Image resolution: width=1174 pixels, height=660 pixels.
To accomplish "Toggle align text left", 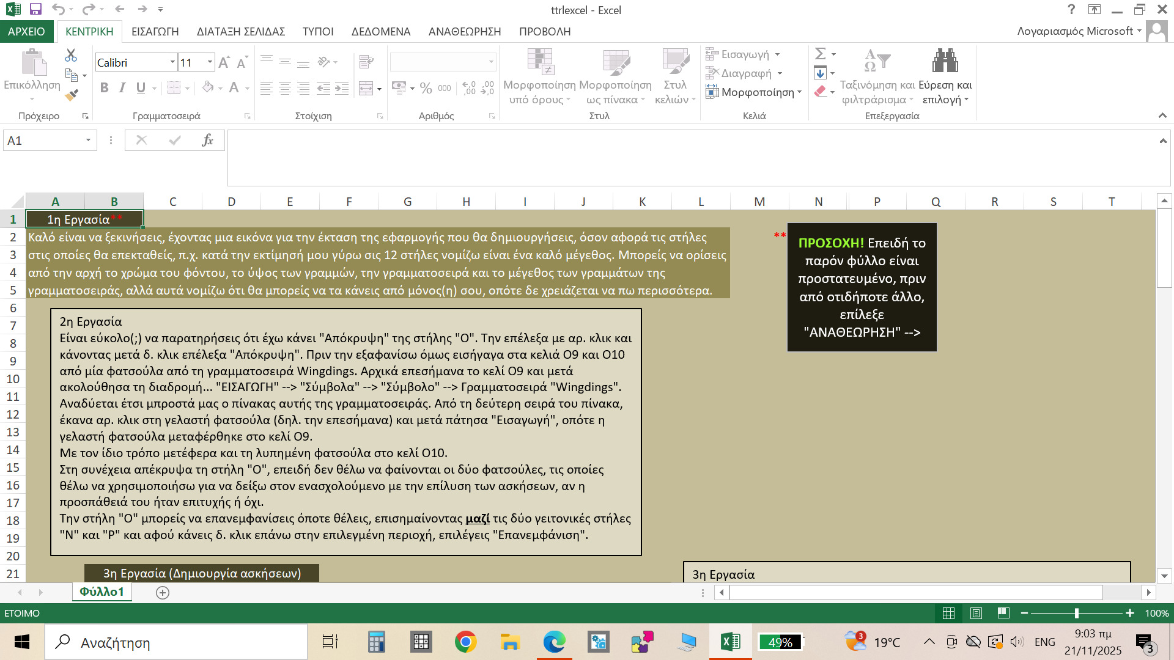I will pyautogui.click(x=267, y=89).
